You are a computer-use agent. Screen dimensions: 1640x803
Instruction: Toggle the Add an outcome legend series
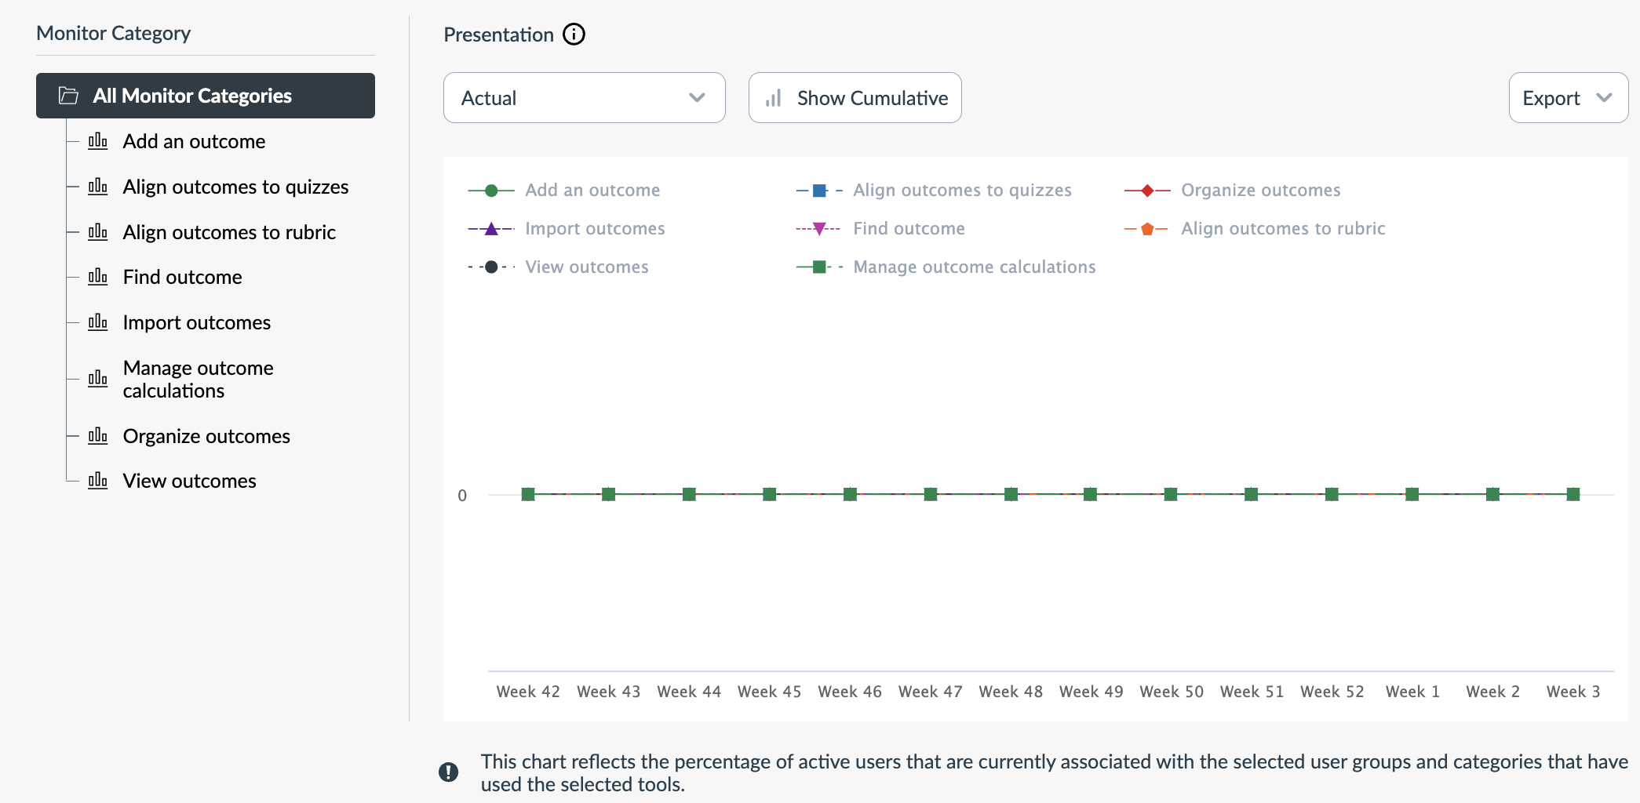pos(592,190)
